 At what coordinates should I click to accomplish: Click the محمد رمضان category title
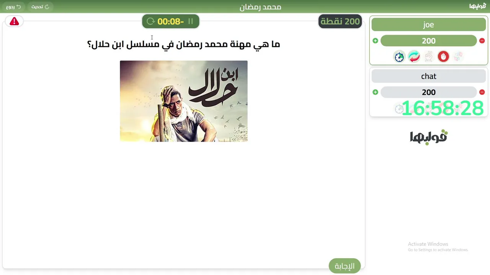tap(260, 7)
